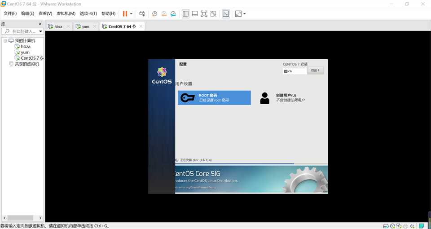Image resolution: width=431 pixels, height=229 pixels.
Task: Click the 库 panel header label
Action: click(3, 24)
